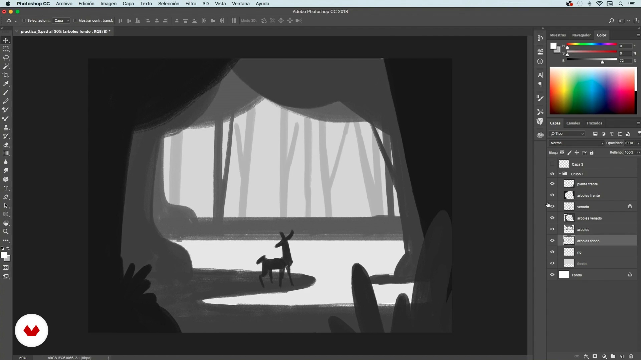Open the Normal blend mode dropdown

[x=577, y=143]
